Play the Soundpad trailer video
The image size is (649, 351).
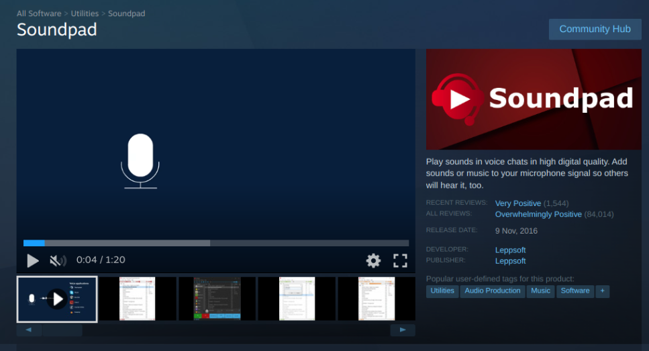[32, 260]
